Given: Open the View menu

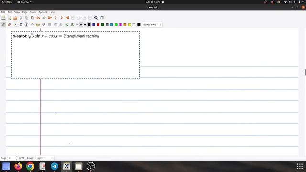Looking at the screenshot, I should 17,12.
